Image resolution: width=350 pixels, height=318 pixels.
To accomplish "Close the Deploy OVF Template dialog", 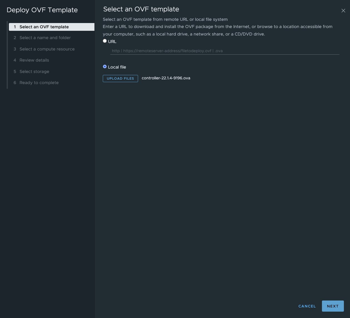I will (x=343, y=11).
